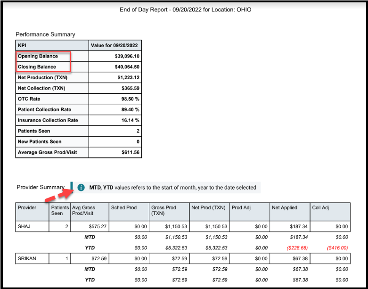
Task: Click the info icon beside MTD, YTD note
Action: pyautogui.click(x=81, y=188)
